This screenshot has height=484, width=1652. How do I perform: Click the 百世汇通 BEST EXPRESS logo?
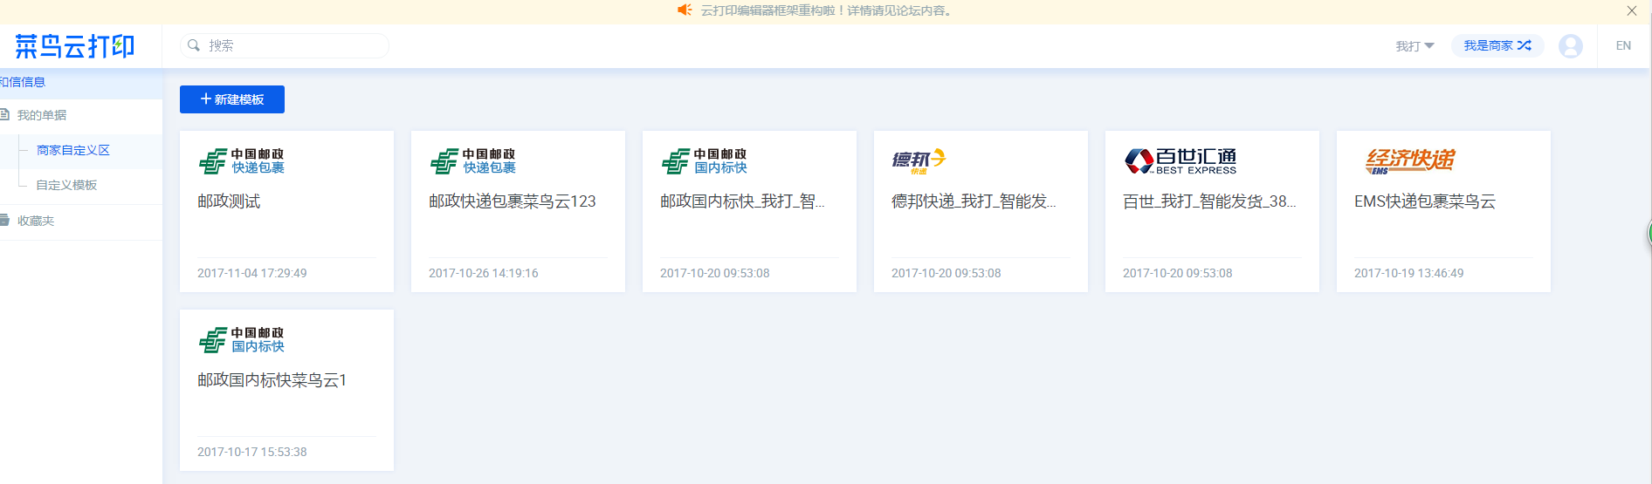pos(1180,161)
